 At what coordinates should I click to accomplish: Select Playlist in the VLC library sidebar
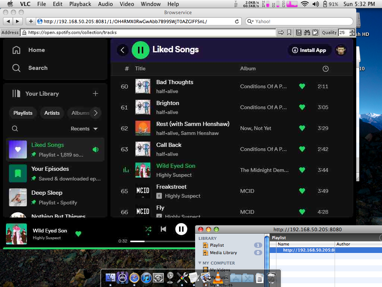(x=230, y=245)
